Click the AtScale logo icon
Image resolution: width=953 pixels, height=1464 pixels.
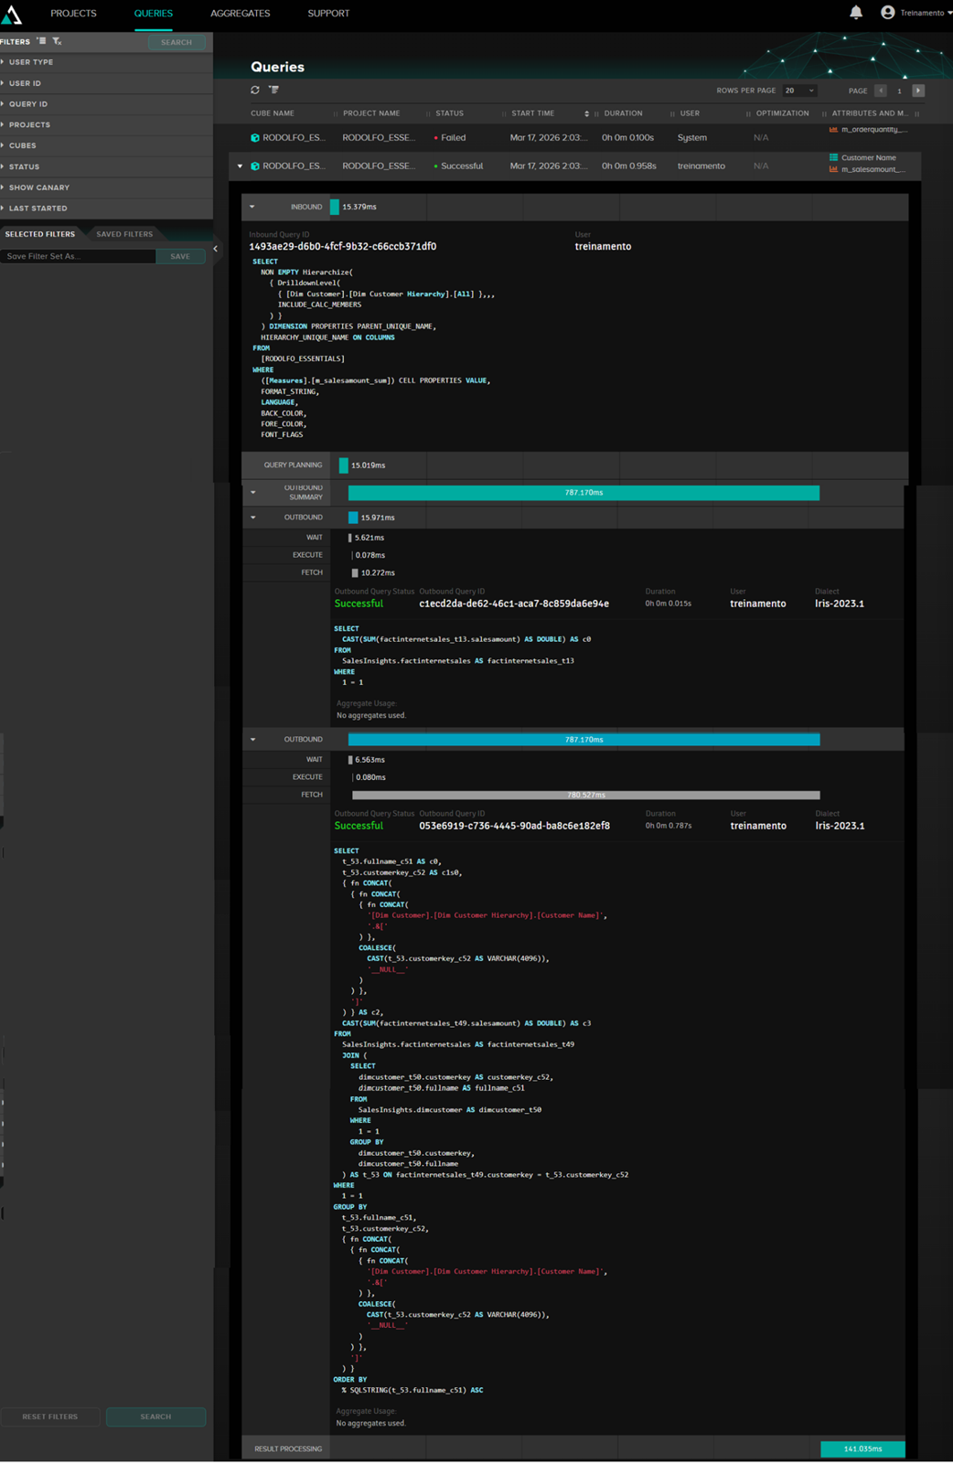12,13
